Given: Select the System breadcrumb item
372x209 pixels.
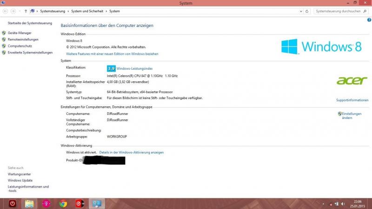Looking at the screenshot, I should click(114, 11).
